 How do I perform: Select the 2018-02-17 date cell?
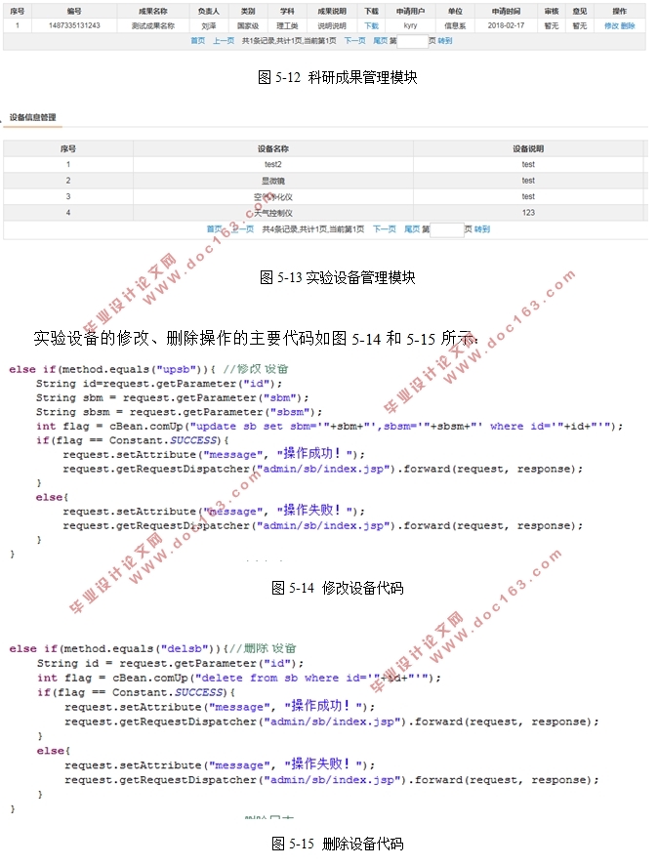pyautogui.click(x=506, y=25)
